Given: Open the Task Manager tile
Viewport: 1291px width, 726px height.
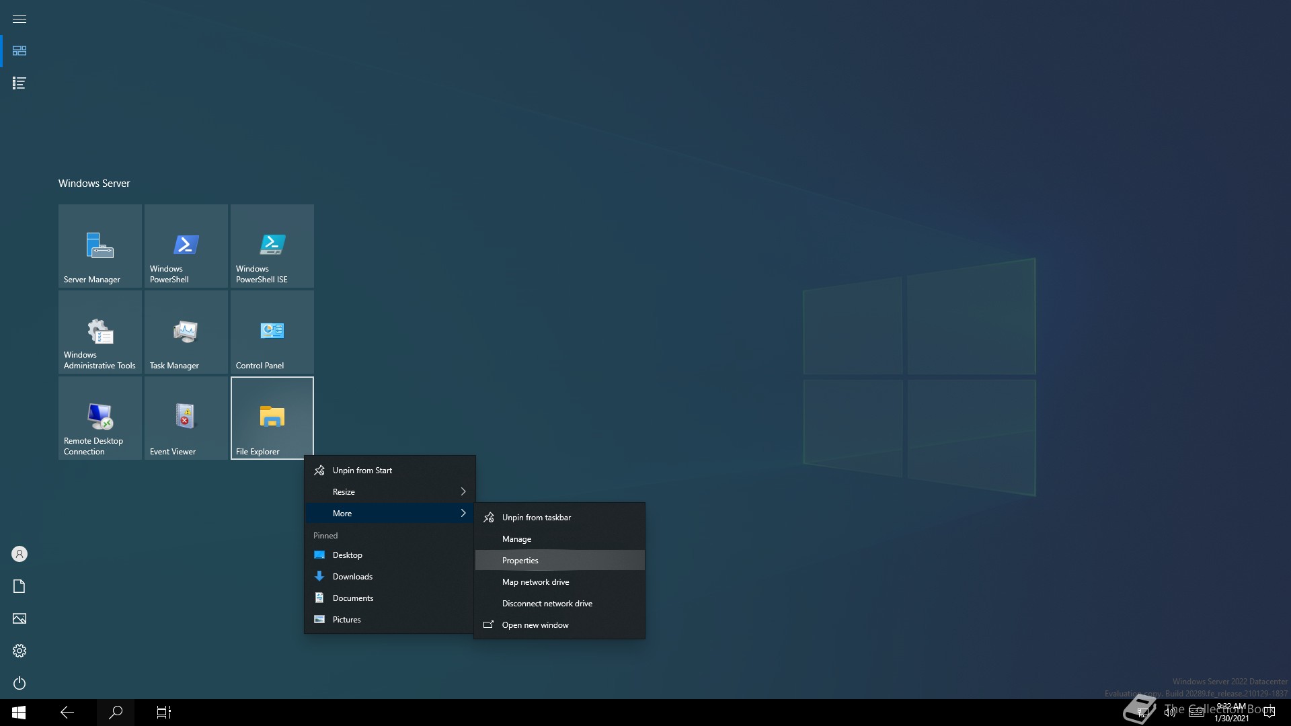Looking at the screenshot, I should [186, 332].
